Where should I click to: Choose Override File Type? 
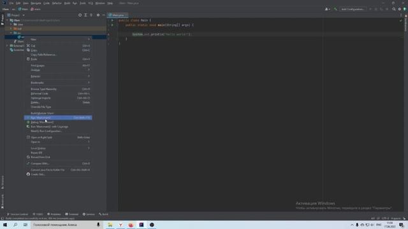tap(58, 107)
